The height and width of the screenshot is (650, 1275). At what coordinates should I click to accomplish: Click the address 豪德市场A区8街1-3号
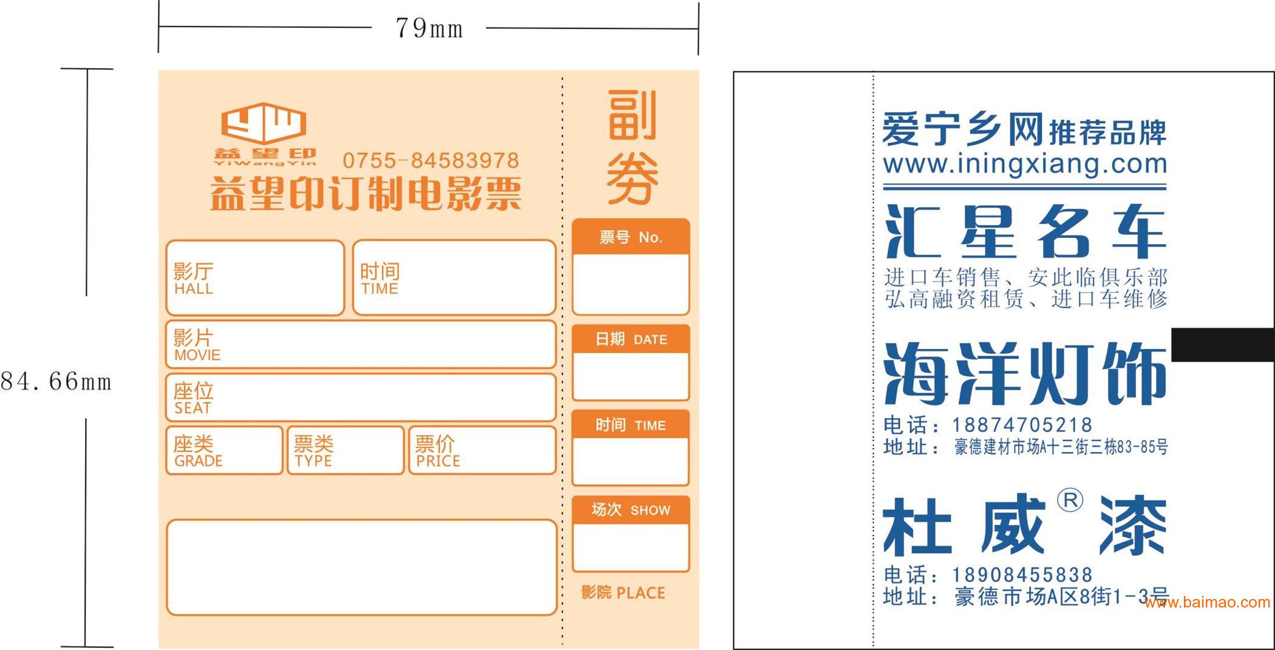click(x=1061, y=597)
